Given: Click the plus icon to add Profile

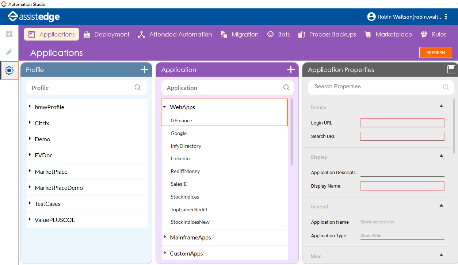Looking at the screenshot, I should (x=144, y=70).
